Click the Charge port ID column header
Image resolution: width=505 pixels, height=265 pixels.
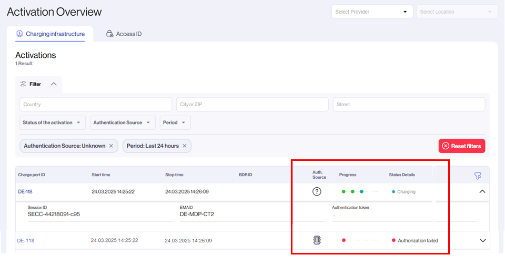click(x=32, y=175)
